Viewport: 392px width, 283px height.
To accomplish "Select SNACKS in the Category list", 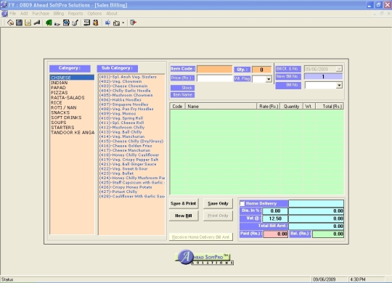I will (72, 112).
